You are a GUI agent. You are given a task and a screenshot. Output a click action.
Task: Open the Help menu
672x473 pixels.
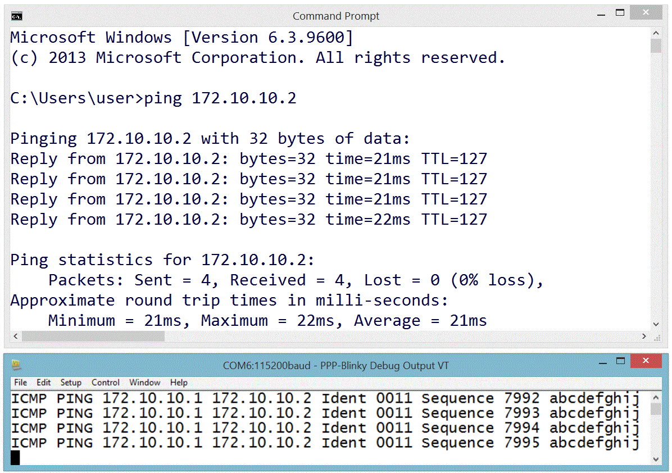pyautogui.click(x=179, y=383)
